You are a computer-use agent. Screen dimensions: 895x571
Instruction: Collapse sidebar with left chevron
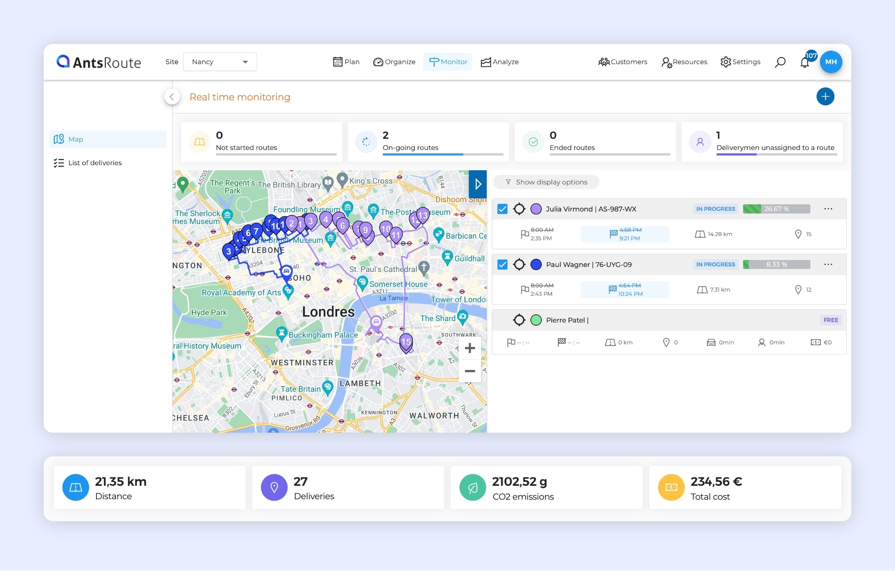[x=172, y=97]
